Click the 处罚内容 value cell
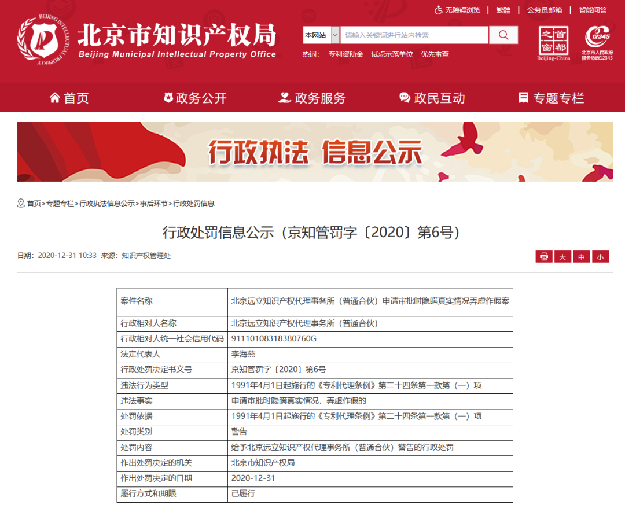 point(370,448)
